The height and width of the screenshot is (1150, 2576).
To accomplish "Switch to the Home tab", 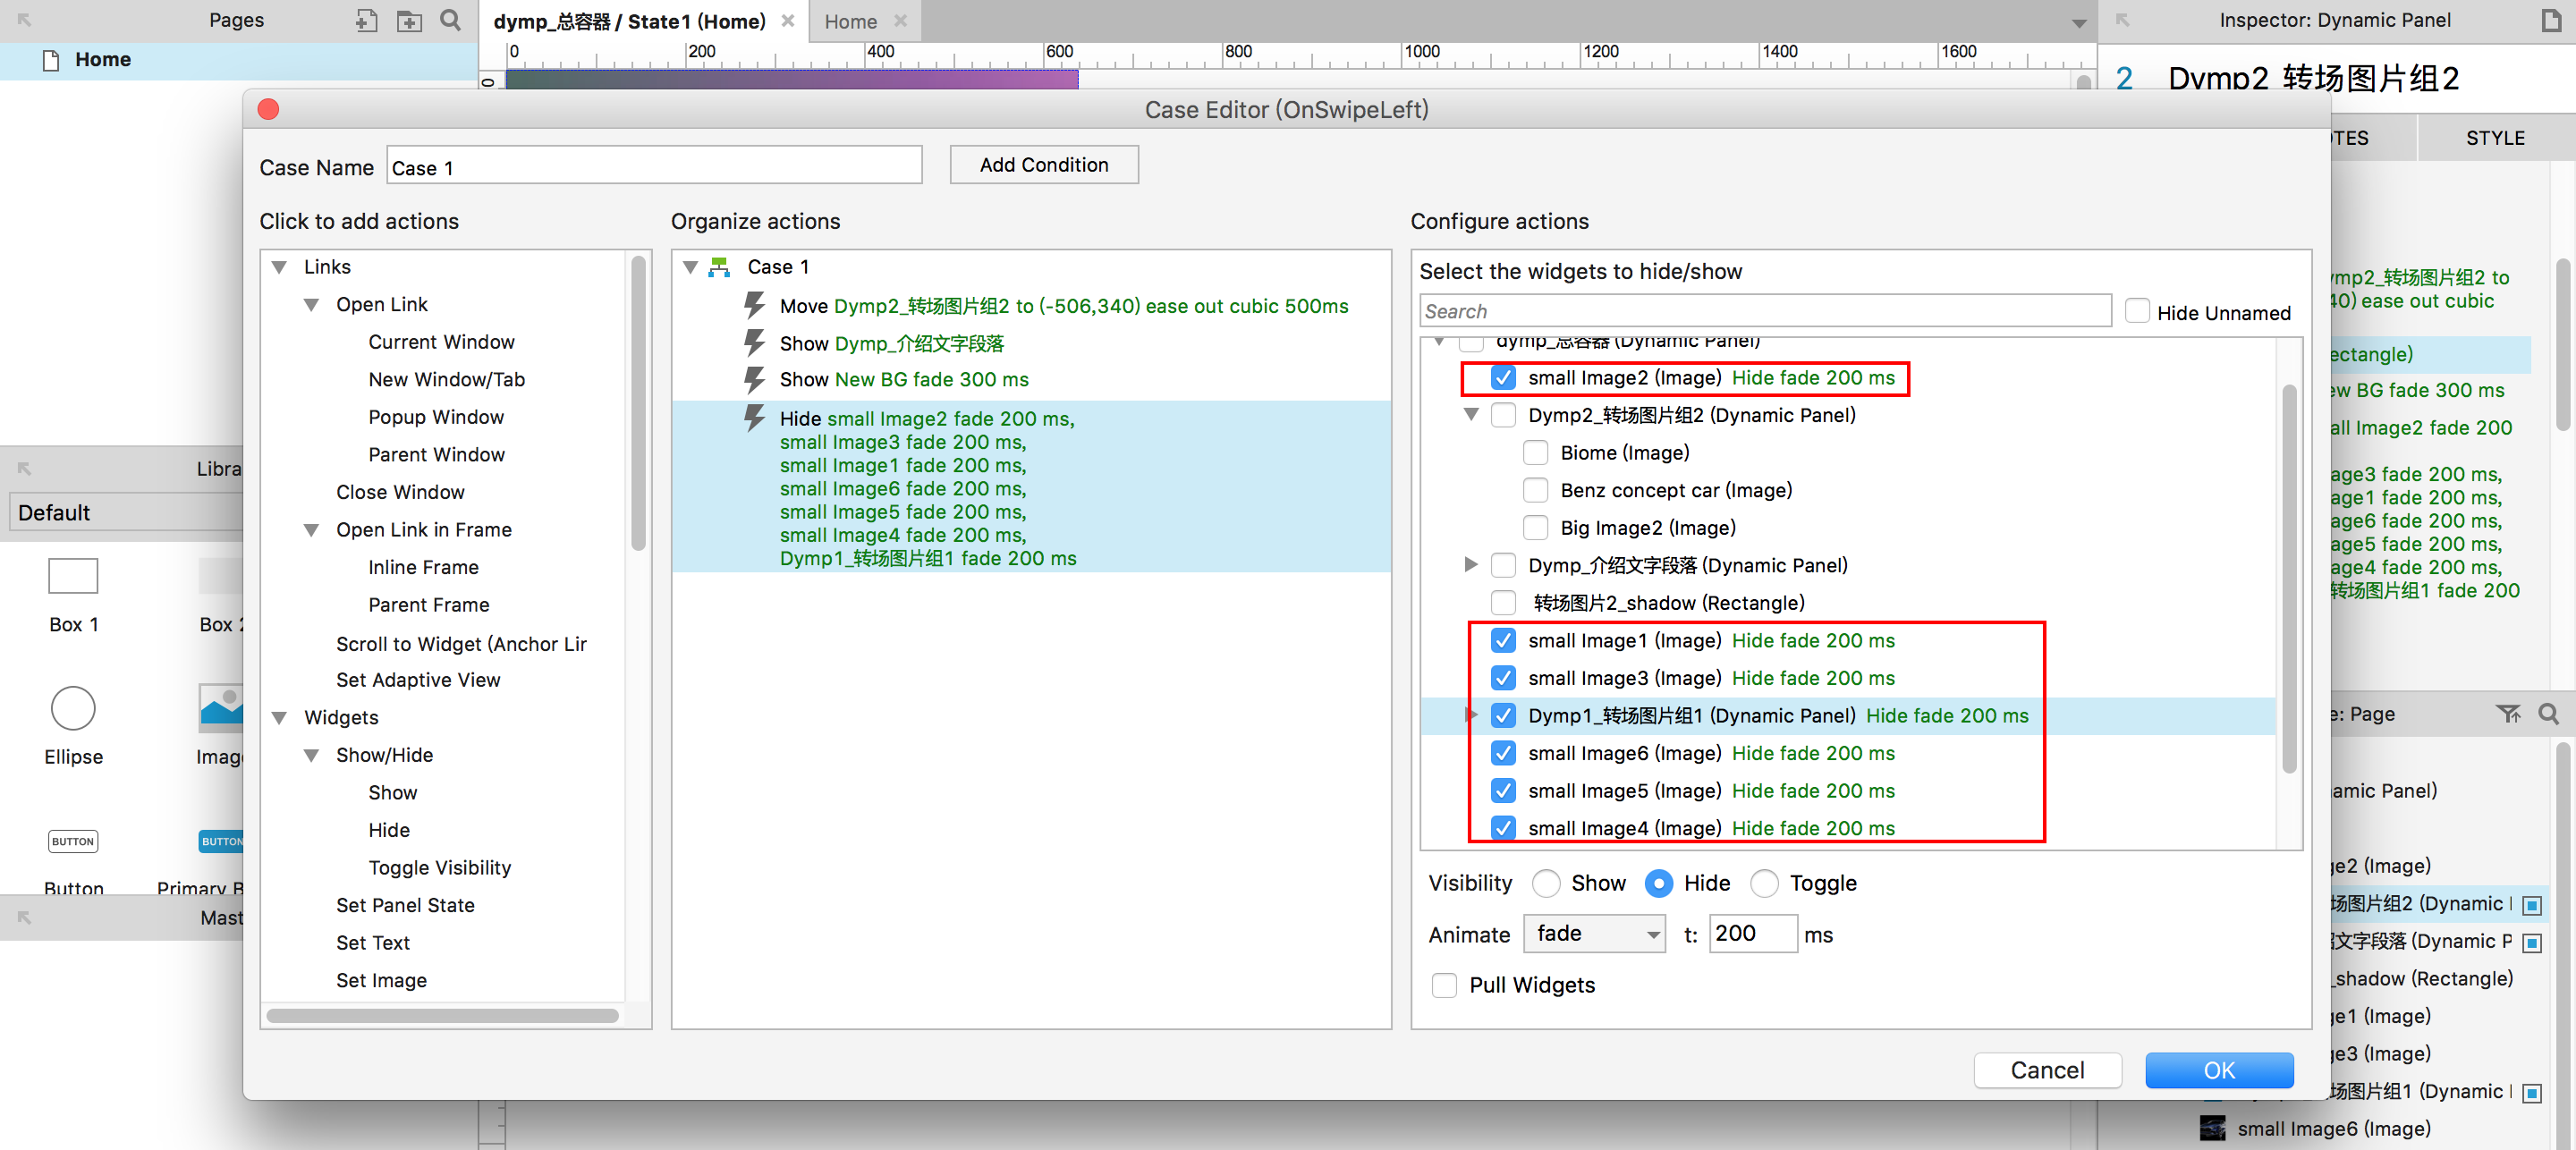I will coord(850,21).
